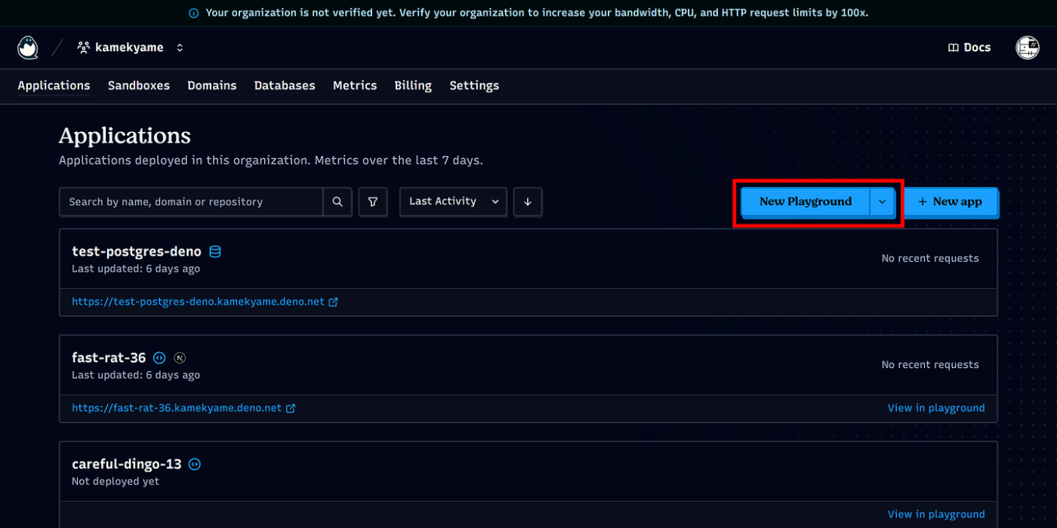Viewport: 1057px width, 528px height.
Task: Click the user avatar icon
Action: point(1028,48)
